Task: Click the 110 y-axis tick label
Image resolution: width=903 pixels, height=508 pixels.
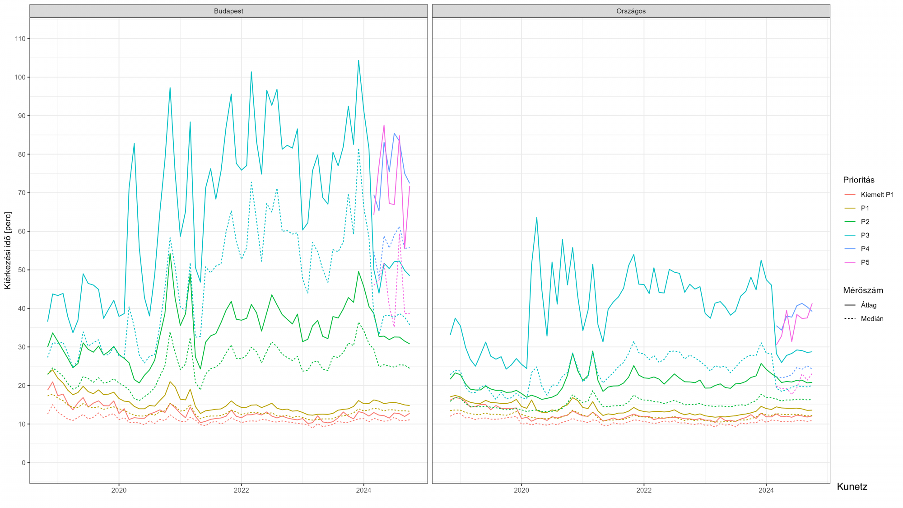Action: (x=20, y=39)
